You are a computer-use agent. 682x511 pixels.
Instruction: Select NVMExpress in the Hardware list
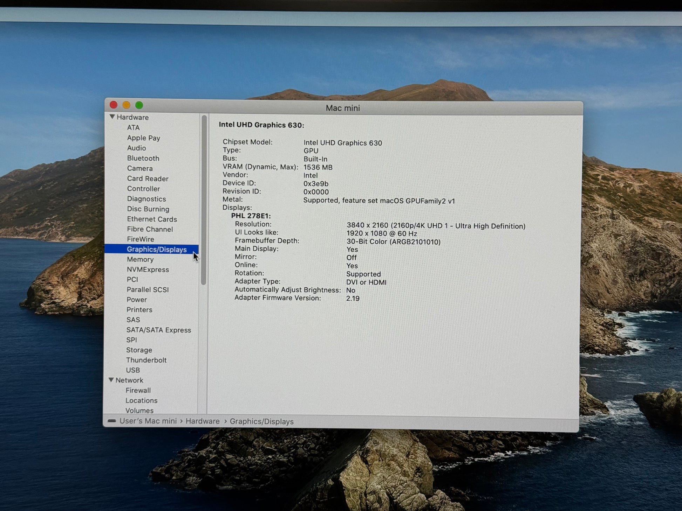click(x=148, y=269)
